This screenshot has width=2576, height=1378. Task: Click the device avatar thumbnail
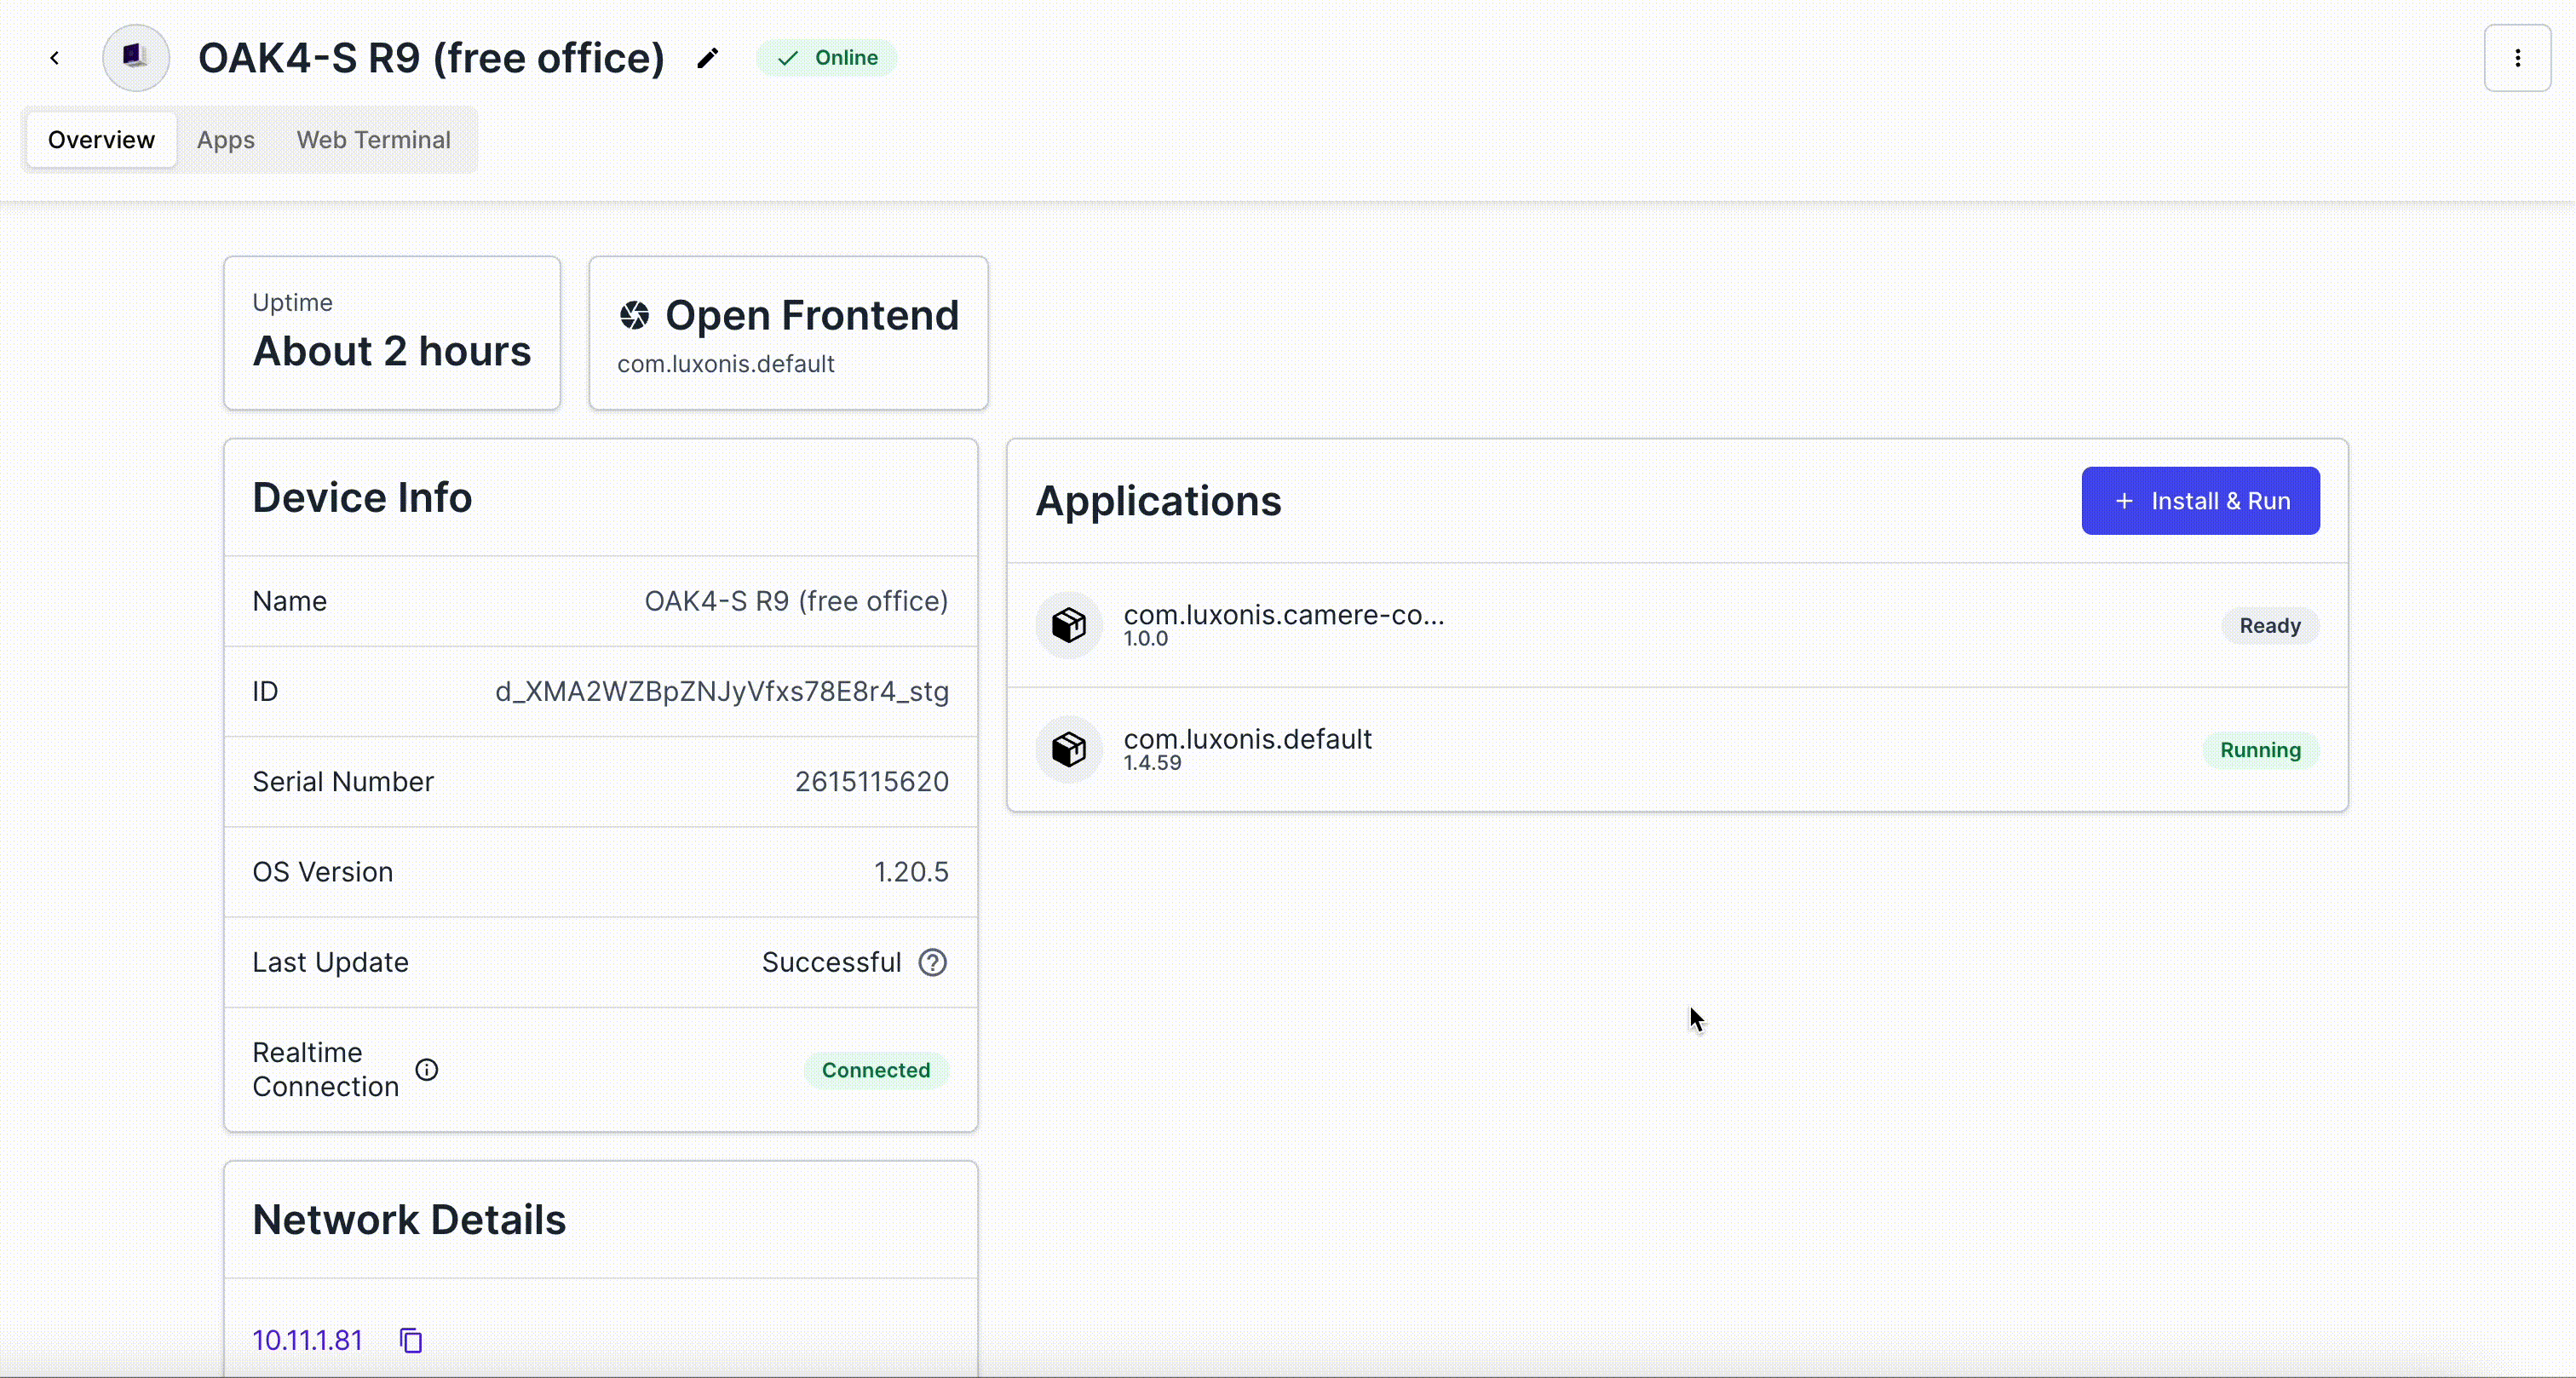click(136, 58)
